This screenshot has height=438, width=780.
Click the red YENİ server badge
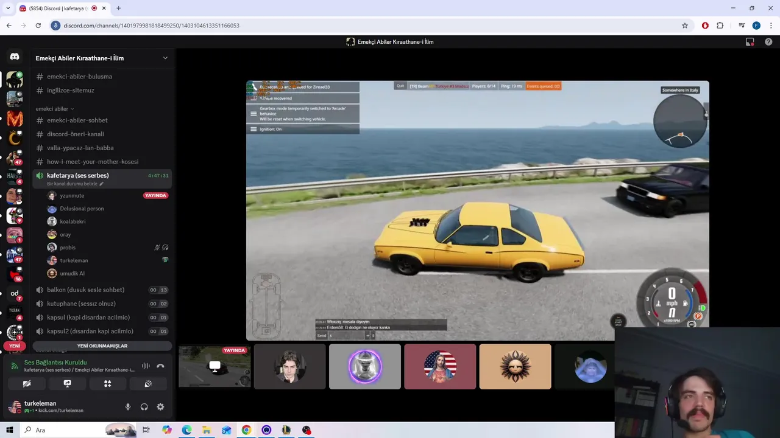15,346
